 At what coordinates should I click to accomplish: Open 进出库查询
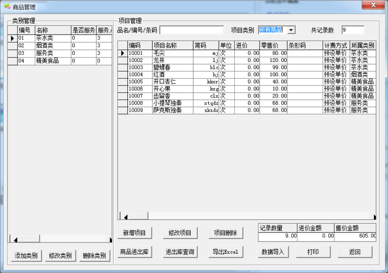[180, 252]
